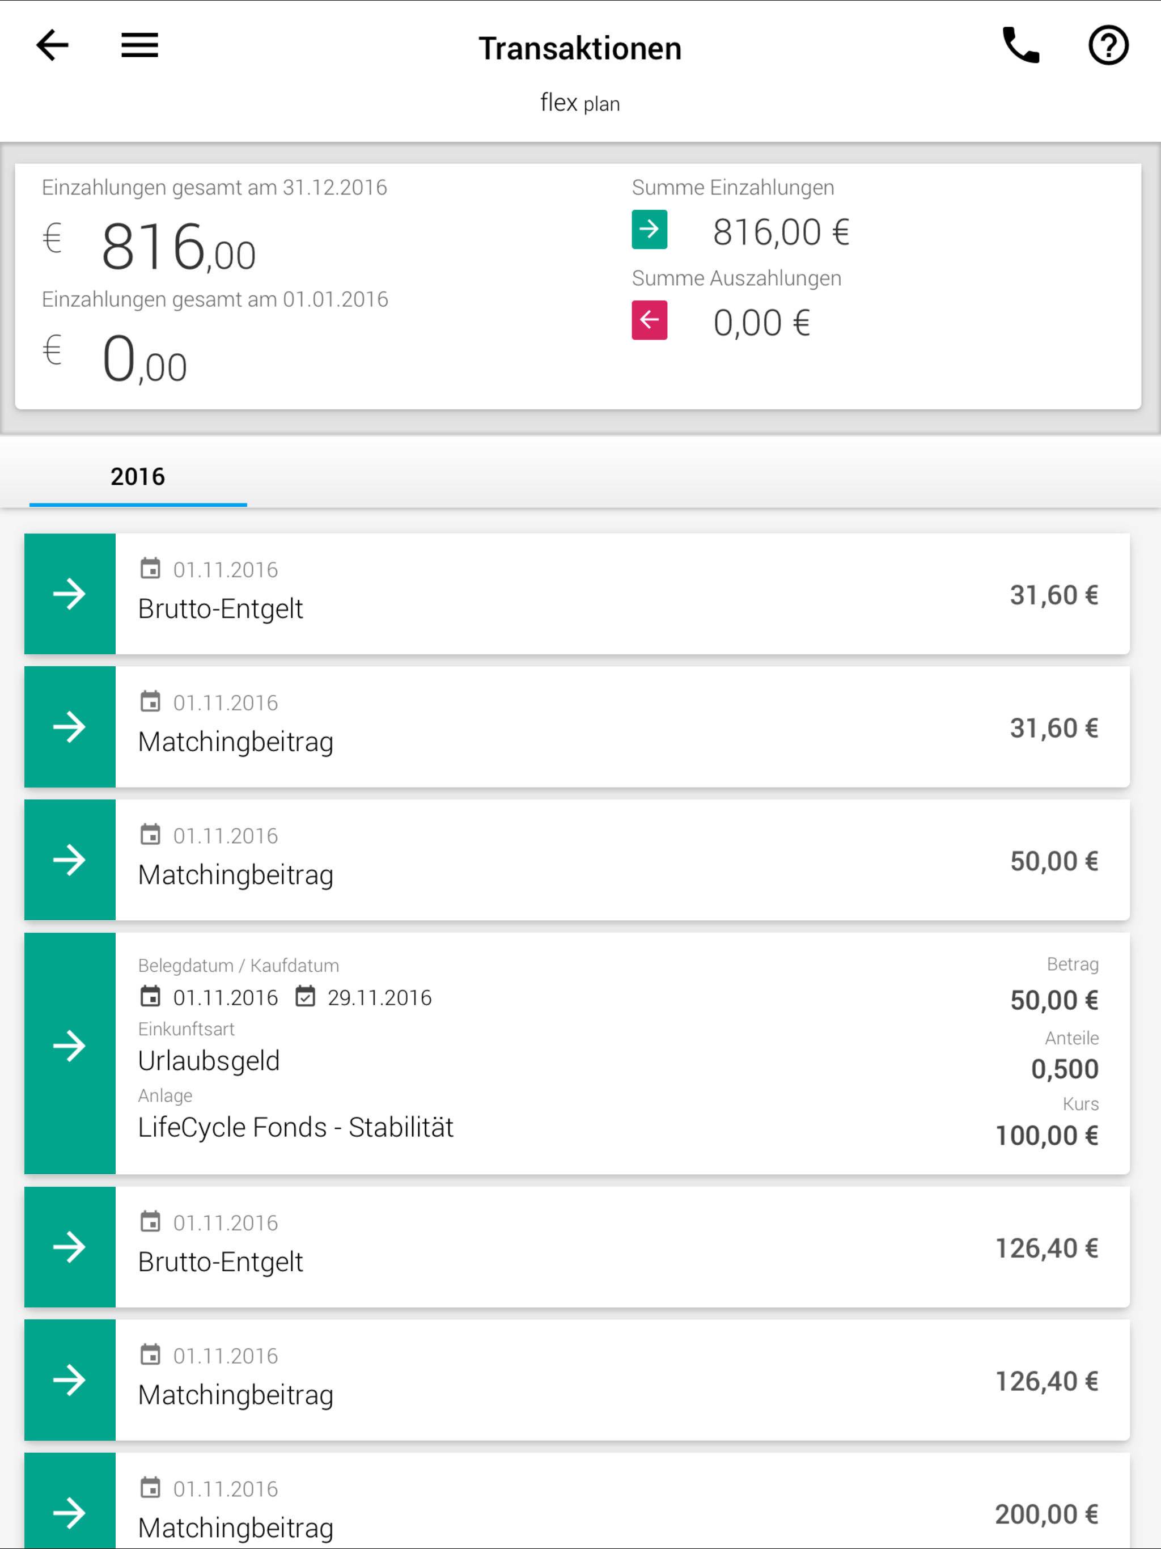
Task: Click the large 816,00 total amount
Action: 179,247
